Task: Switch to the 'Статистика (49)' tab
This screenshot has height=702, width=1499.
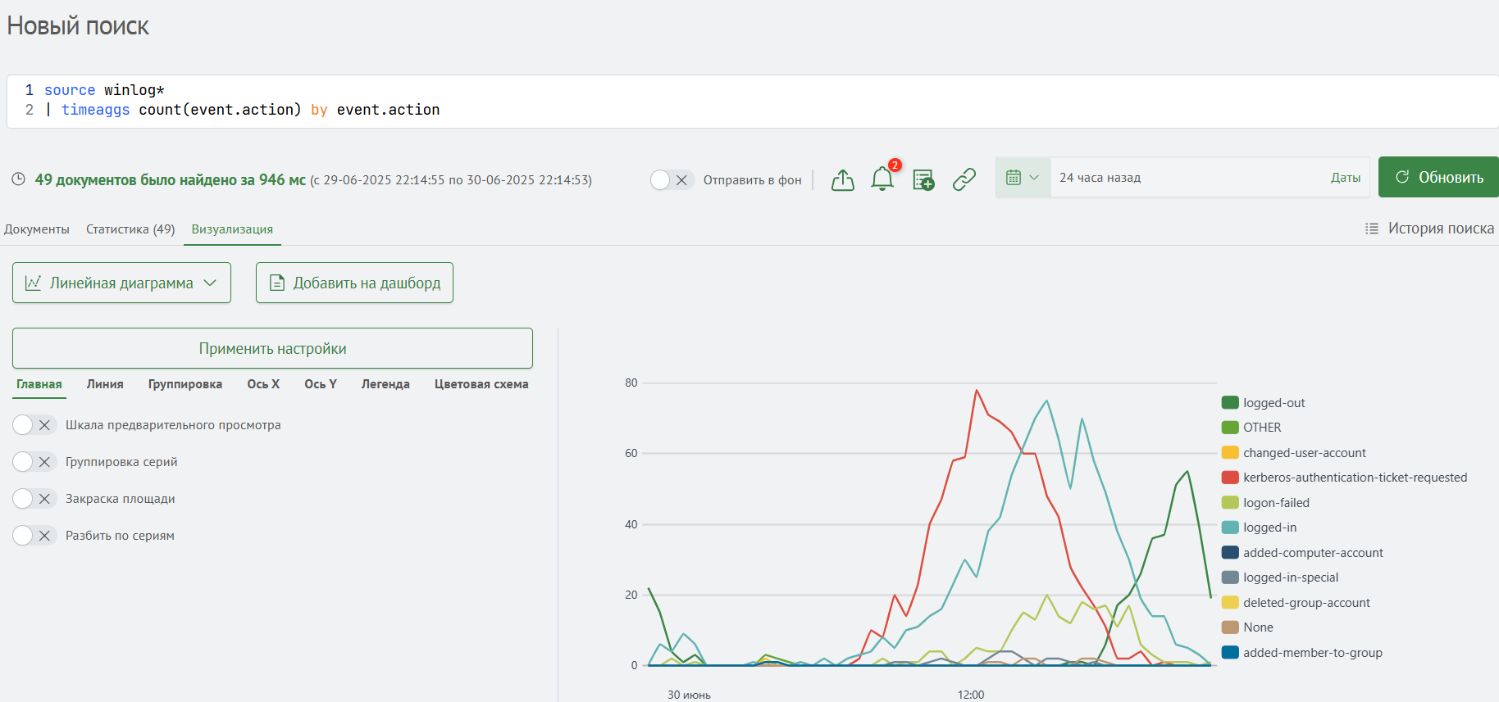Action: tap(130, 229)
